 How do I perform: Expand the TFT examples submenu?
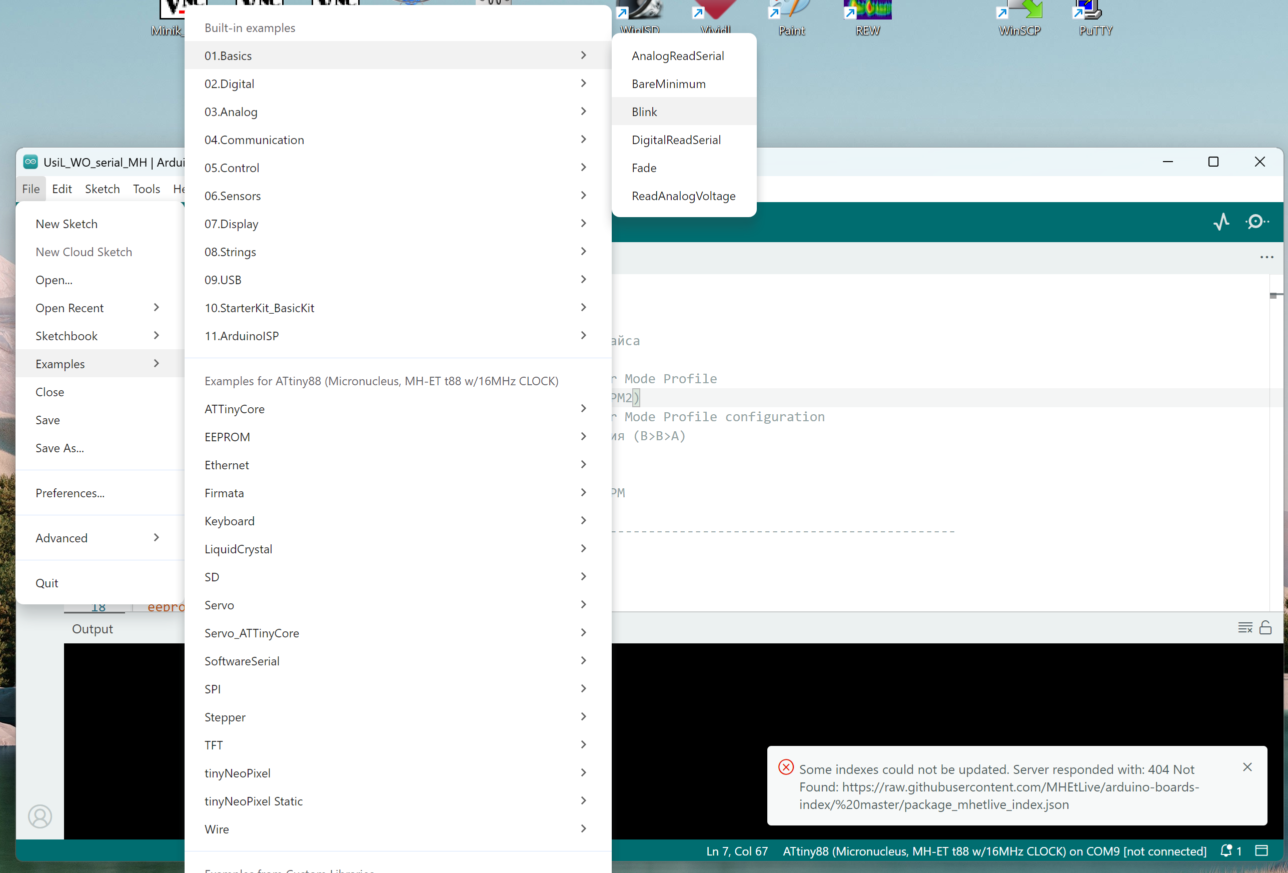coord(398,745)
